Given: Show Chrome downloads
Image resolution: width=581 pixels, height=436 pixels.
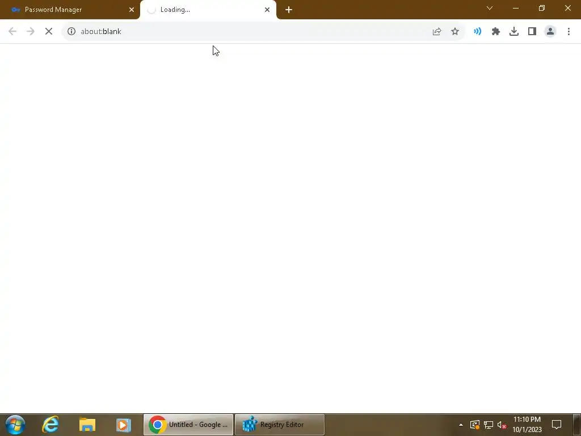Looking at the screenshot, I should [514, 32].
